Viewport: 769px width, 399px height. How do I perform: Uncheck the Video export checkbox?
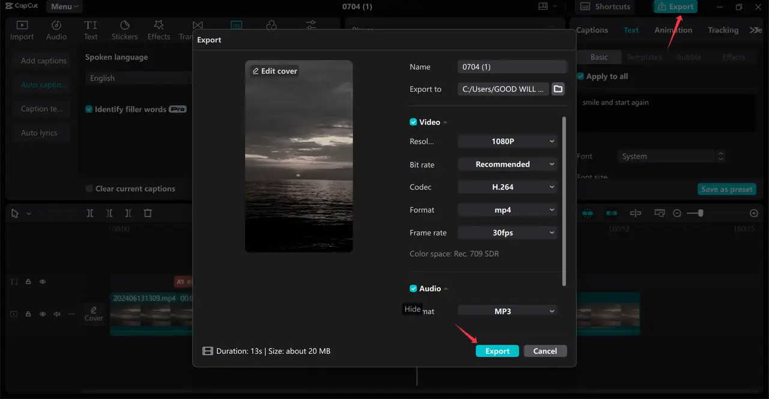[x=413, y=122]
